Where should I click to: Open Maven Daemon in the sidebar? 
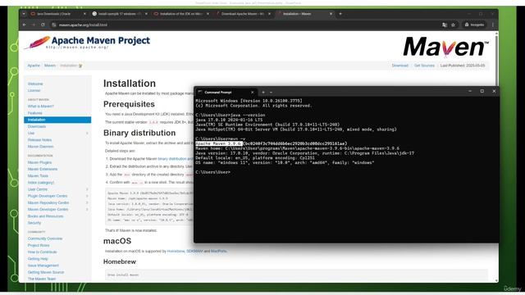[x=40, y=147]
